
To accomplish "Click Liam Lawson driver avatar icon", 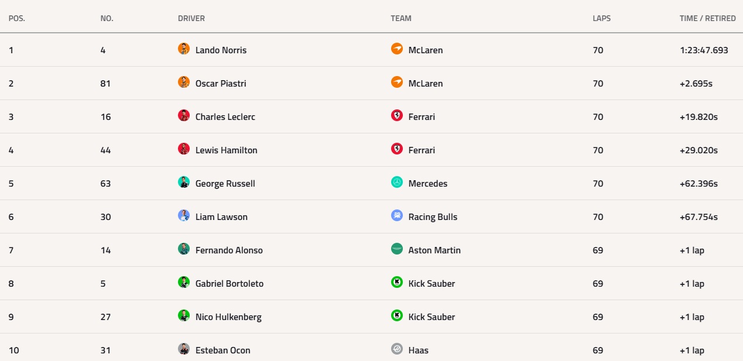I will 184,215.
